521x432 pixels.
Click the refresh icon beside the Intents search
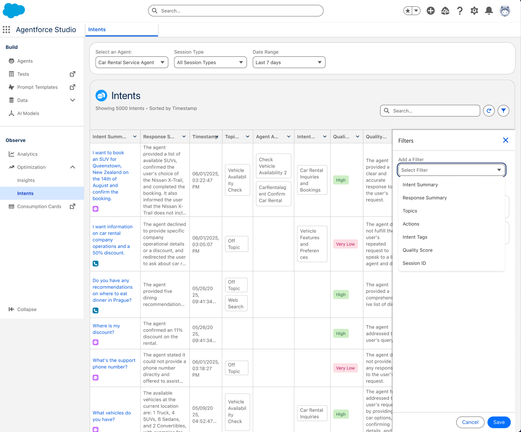tap(488, 111)
